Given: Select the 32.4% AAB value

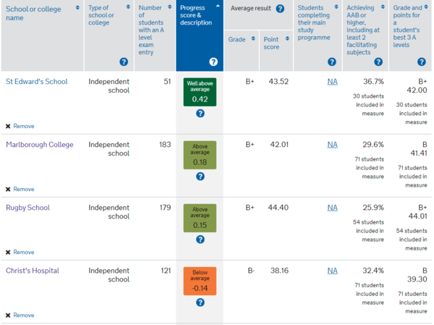Looking at the screenshot, I should pos(373,271).
